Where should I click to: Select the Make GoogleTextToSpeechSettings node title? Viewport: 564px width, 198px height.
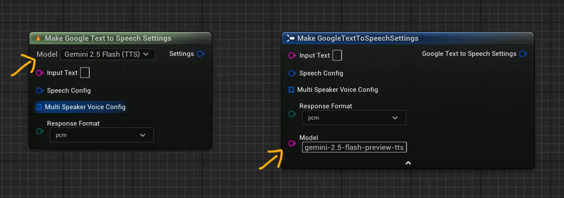pyautogui.click(x=358, y=38)
